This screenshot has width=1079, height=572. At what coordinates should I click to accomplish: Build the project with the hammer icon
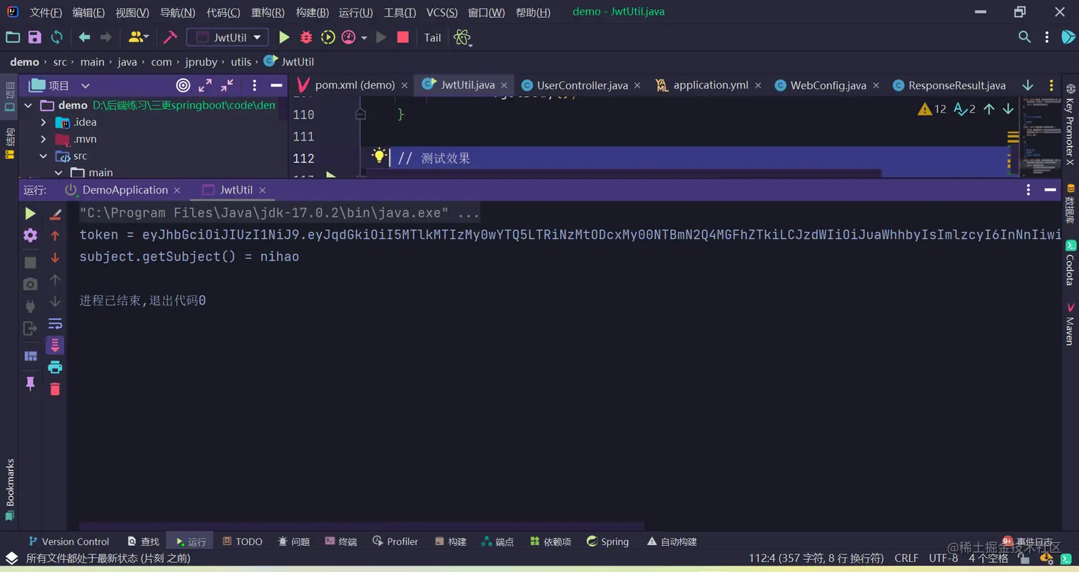pyautogui.click(x=170, y=38)
